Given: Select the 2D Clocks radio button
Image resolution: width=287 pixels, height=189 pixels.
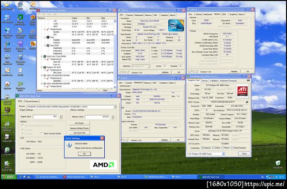Looking at the screenshot, I should (22, 130).
